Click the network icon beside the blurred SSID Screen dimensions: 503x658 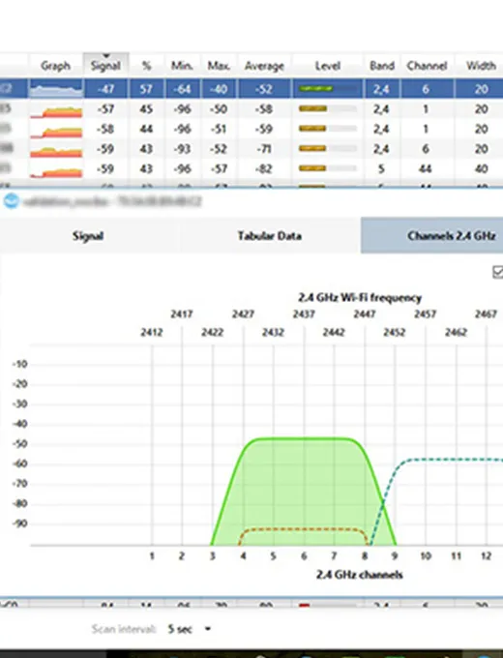(12, 201)
